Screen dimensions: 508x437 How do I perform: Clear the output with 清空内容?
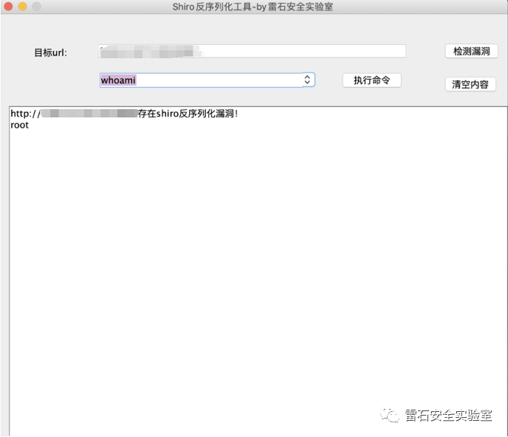[x=470, y=85]
